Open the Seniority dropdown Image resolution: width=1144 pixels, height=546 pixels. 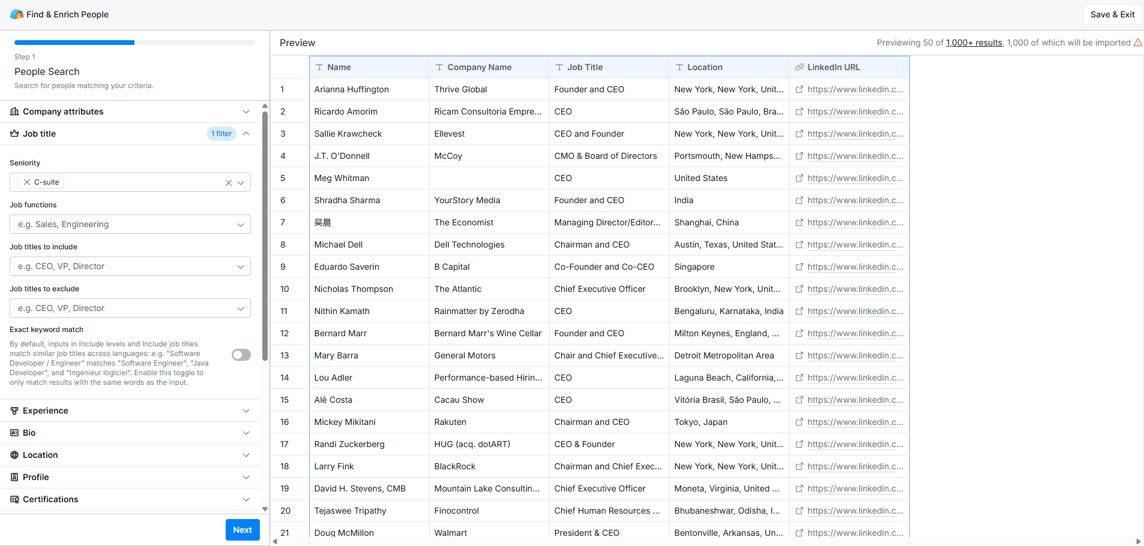pos(241,182)
